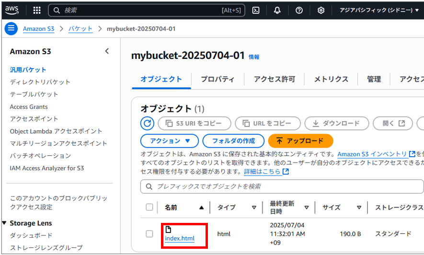The width and height of the screenshot is (424, 255).
Task: Open the index.html object link
Action: click(180, 239)
